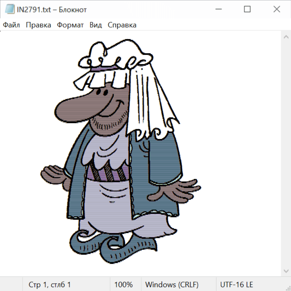The image size is (291, 291).
Task: Click the 100% zoom indicator in status bar
Action: pos(124,285)
